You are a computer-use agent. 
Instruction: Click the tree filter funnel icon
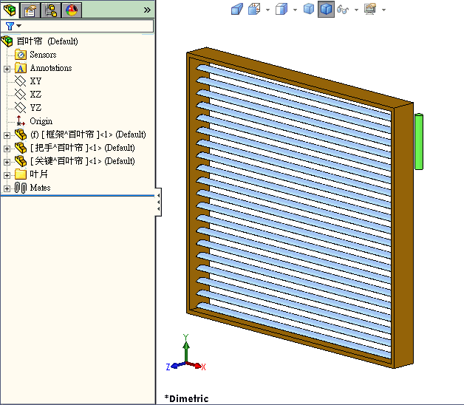click(x=10, y=26)
